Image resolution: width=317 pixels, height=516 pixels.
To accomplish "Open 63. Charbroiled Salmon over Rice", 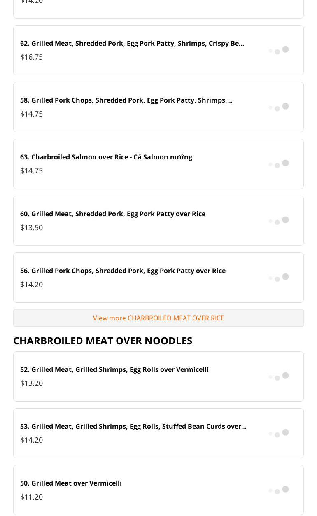I will pos(106,157).
